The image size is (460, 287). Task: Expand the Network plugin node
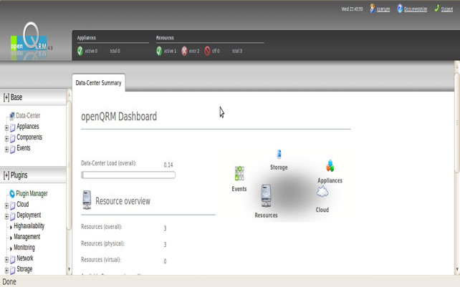pyautogui.click(x=6, y=260)
